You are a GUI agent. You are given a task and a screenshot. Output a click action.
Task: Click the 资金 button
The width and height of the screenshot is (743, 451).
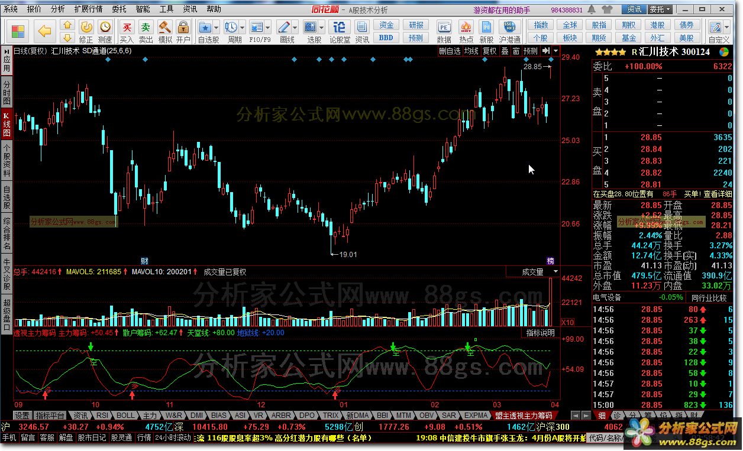pyautogui.click(x=386, y=25)
